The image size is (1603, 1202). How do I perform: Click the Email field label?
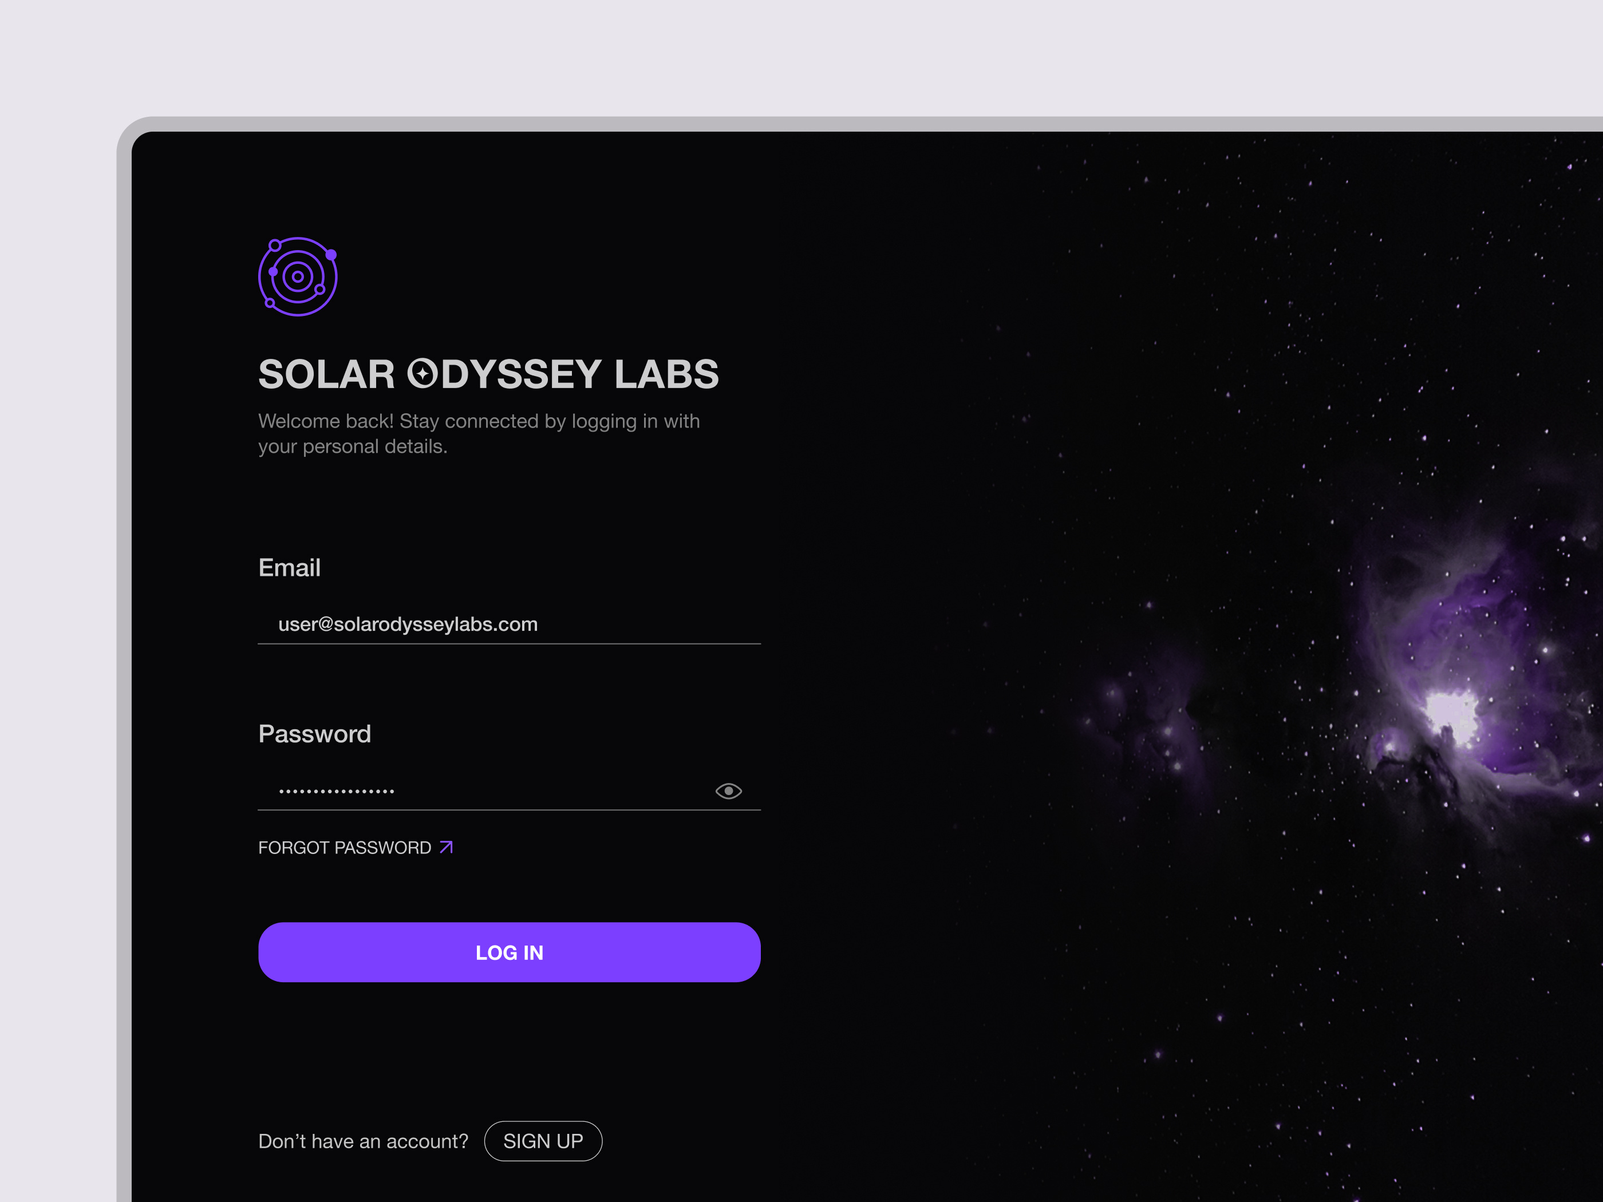(289, 567)
